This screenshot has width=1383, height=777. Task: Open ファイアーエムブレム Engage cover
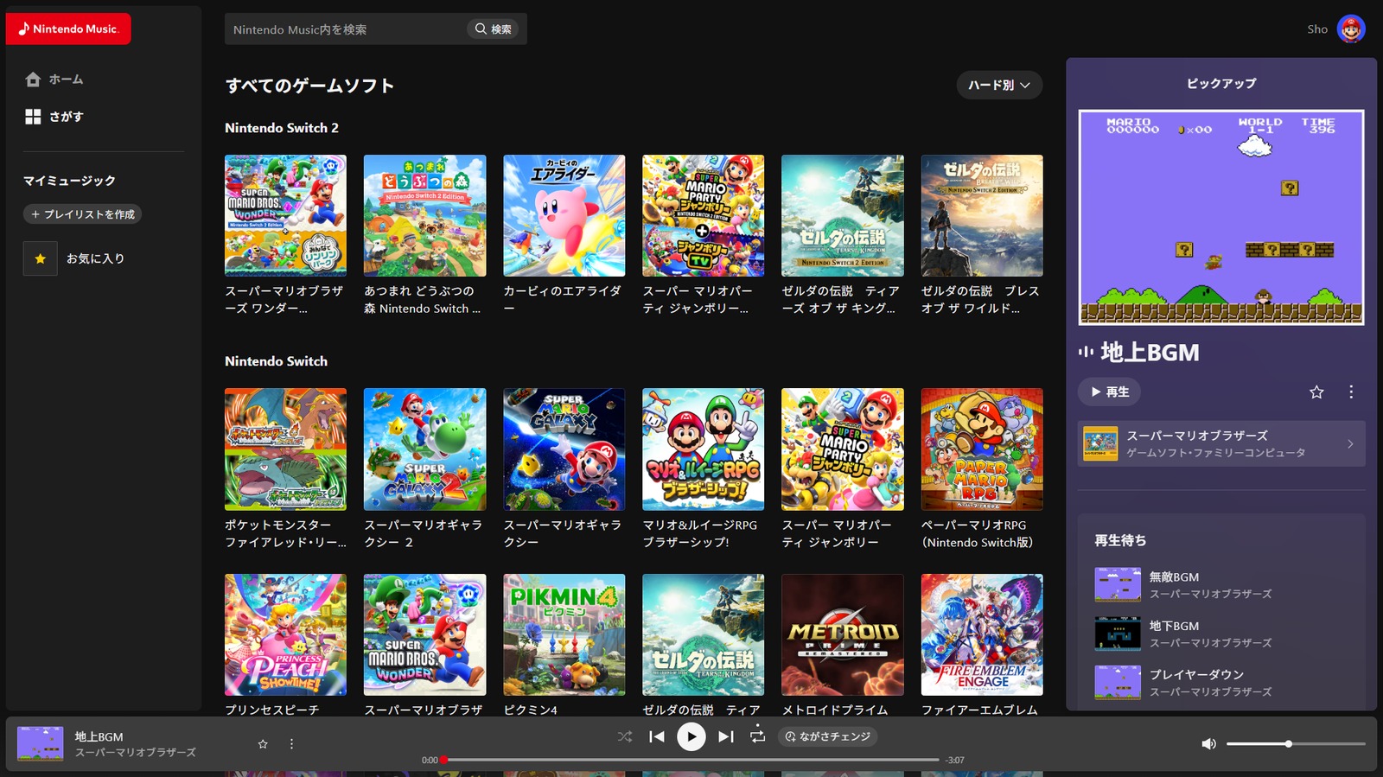coord(982,635)
